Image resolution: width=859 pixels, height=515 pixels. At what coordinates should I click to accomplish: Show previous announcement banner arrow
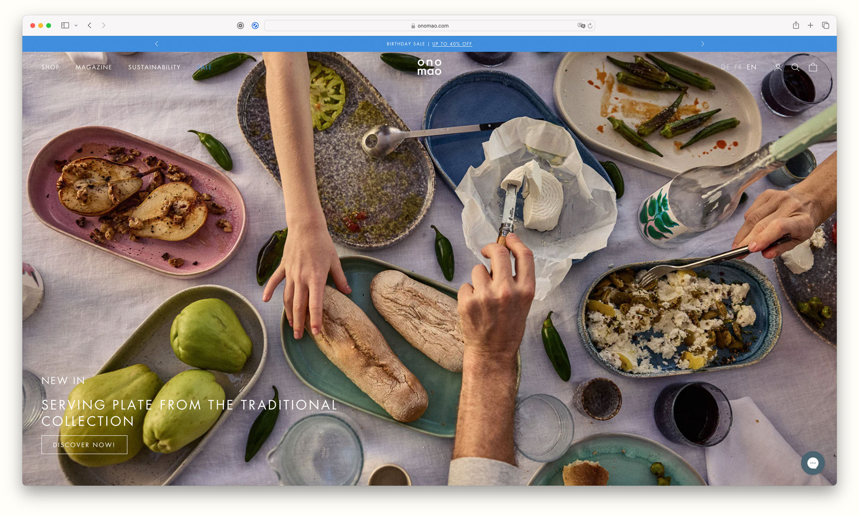click(157, 44)
